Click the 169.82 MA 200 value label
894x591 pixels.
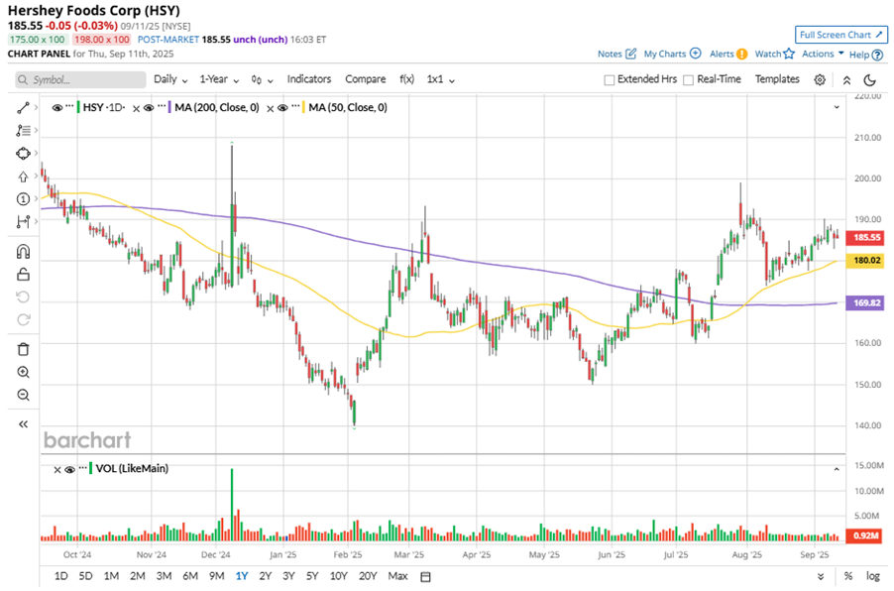865,302
